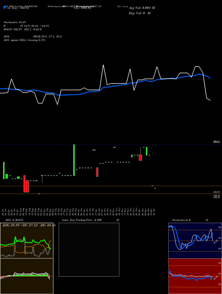
Task: Click the 'Intra Day Trading Price & MRSI' title
Action: 91,220
